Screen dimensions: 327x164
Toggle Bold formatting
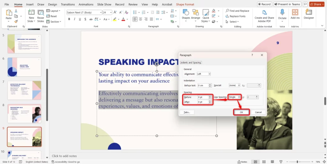click(69, 19)
